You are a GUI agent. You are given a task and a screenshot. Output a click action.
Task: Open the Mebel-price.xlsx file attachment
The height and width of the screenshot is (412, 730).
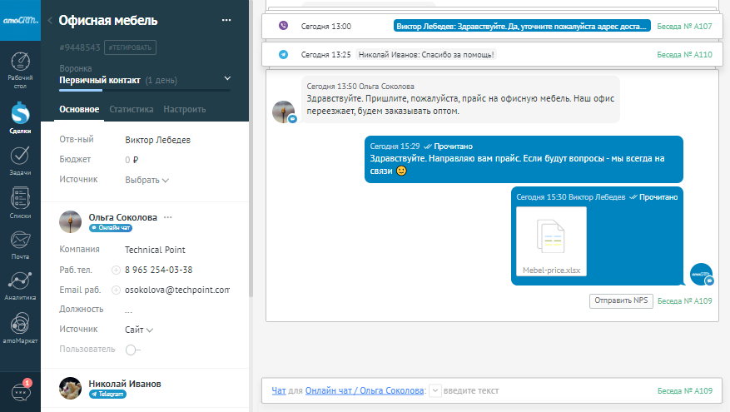[x=551, y=241]
